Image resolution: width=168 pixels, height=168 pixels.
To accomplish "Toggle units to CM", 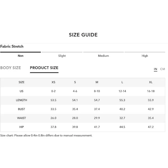I will [x=162, y=69].
